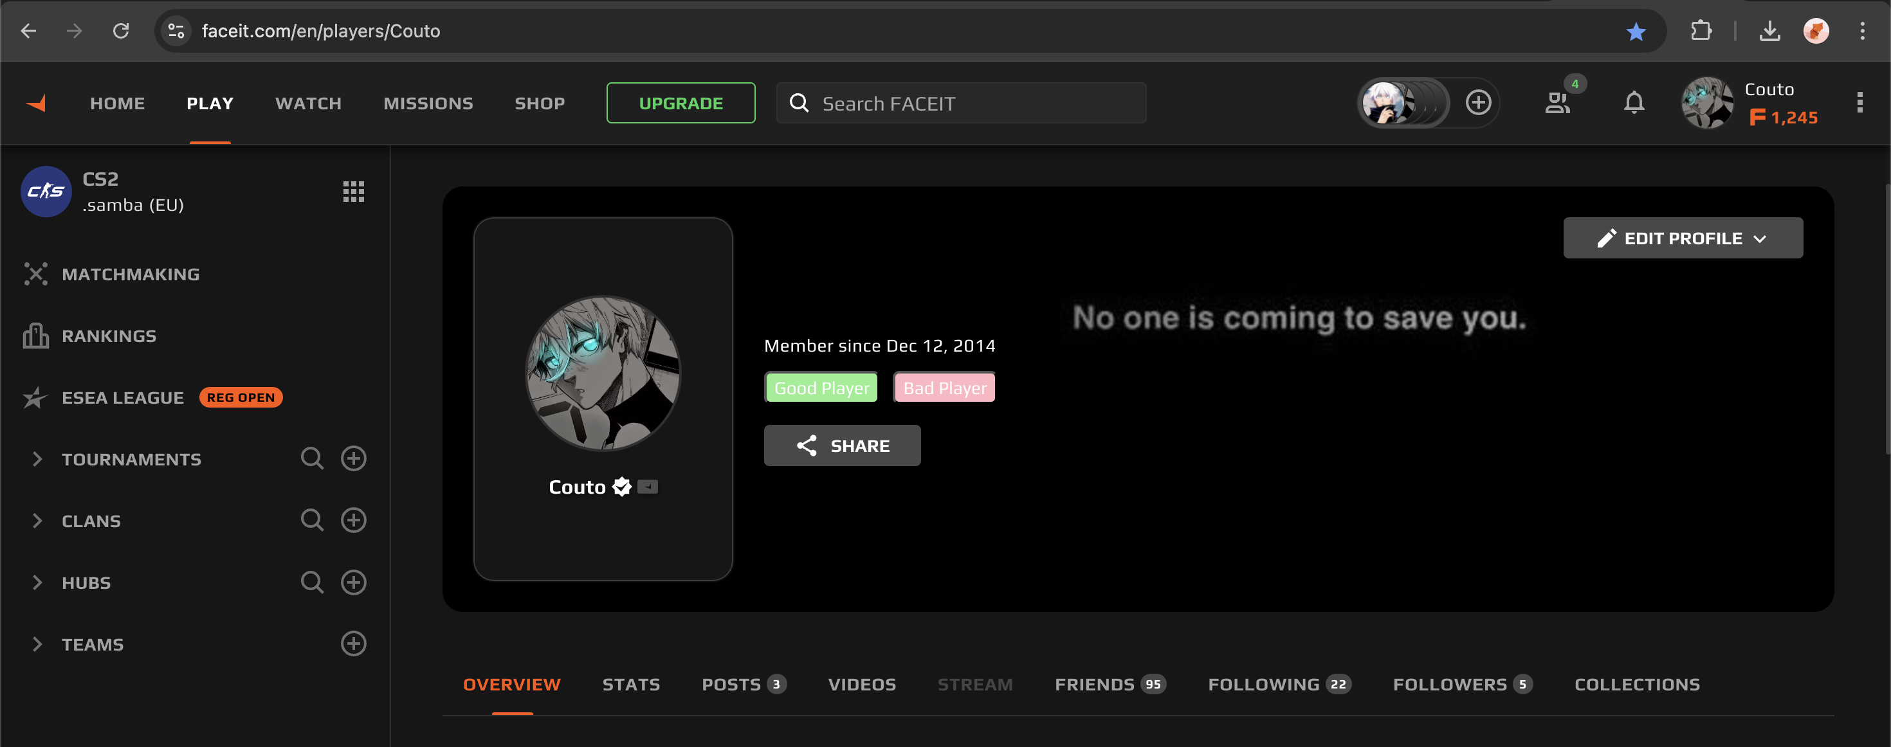Click the small flag badge beside Couto

(x=648, y=487)
